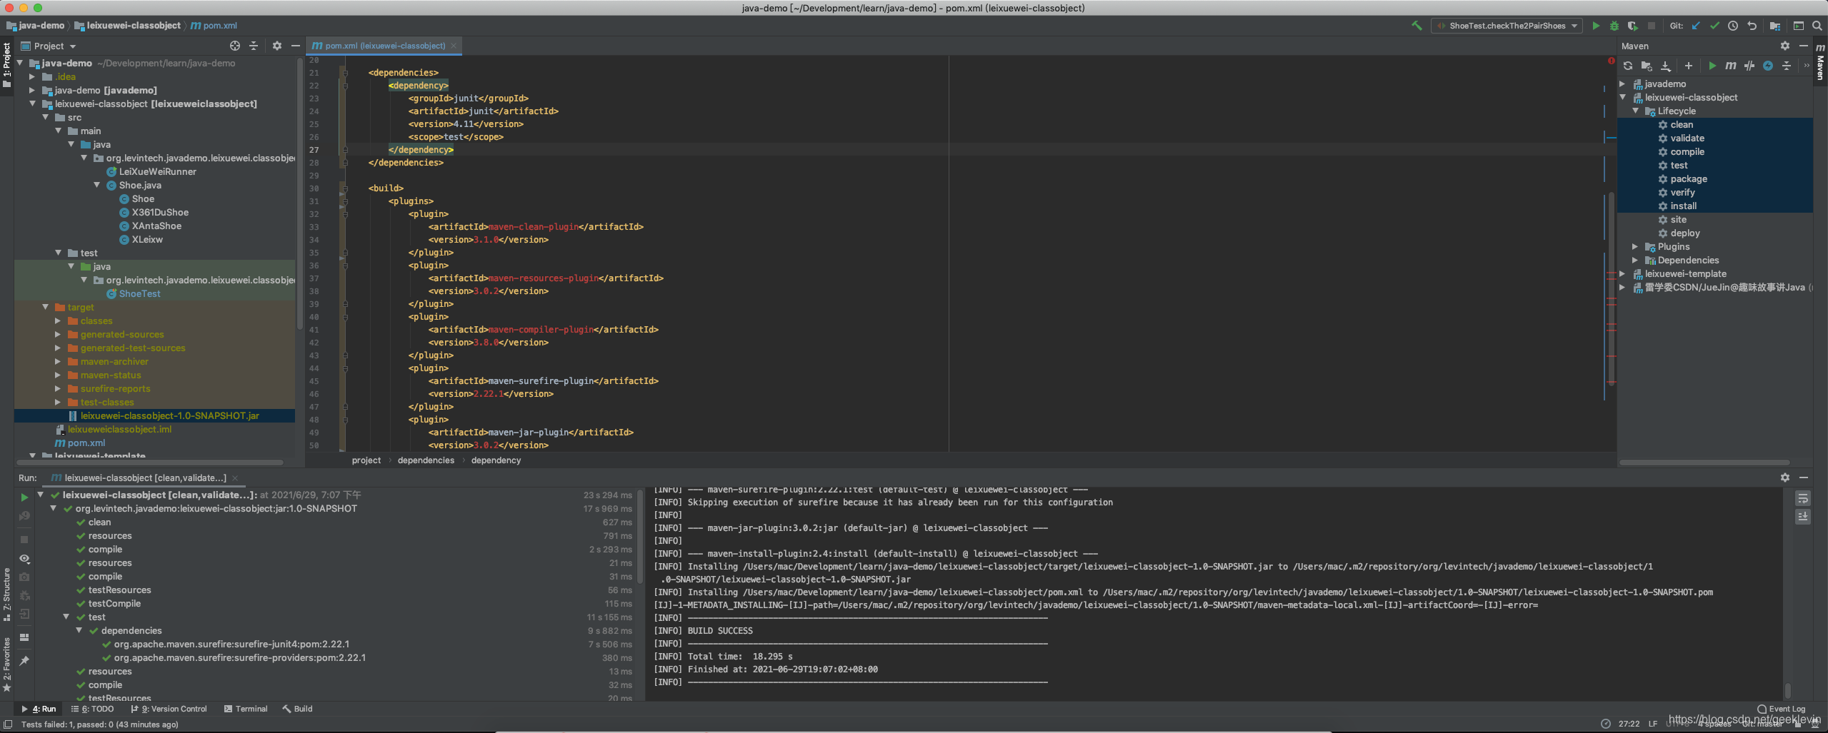Toggle the 2: Favorites side tool window
Viewport: 1828px width, 733px height.
tap(6, 664)
